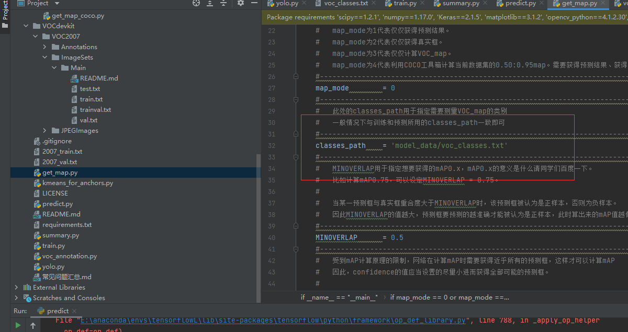Click the Collapse All icon in Project panel
628x332 pixels.
point(224,3)
